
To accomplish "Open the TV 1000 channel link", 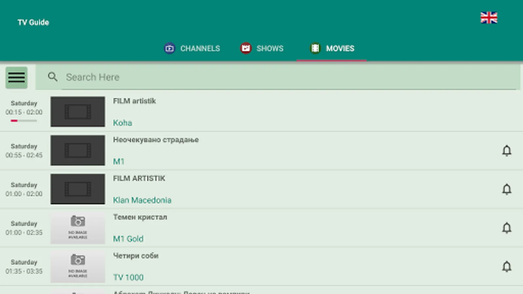I will point(128,277).
